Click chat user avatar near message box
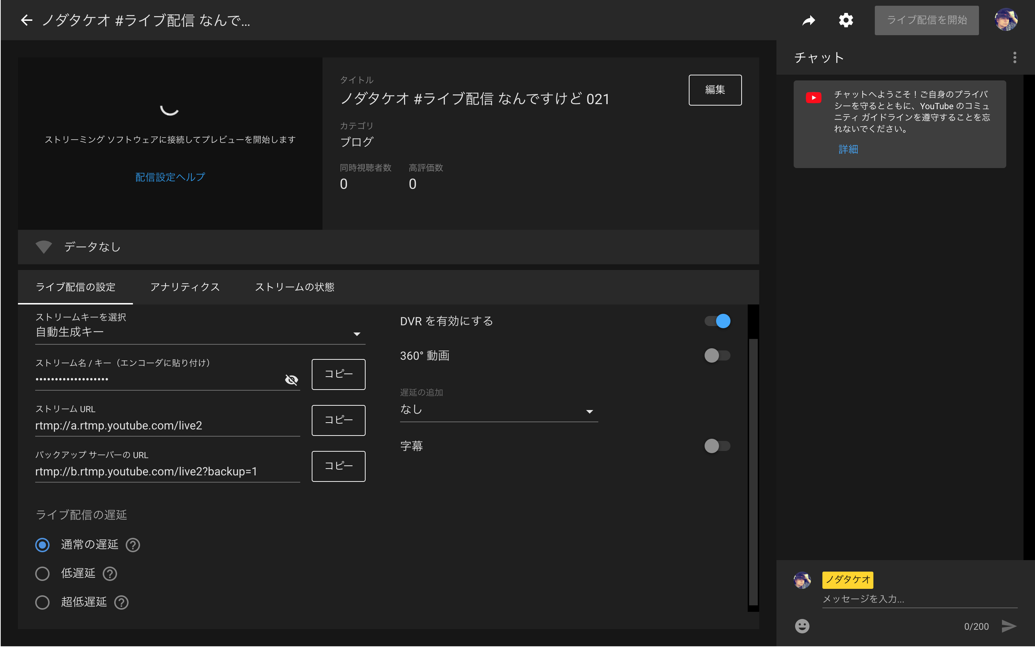Screen dimensions: 1035x647 click(802, 580)
